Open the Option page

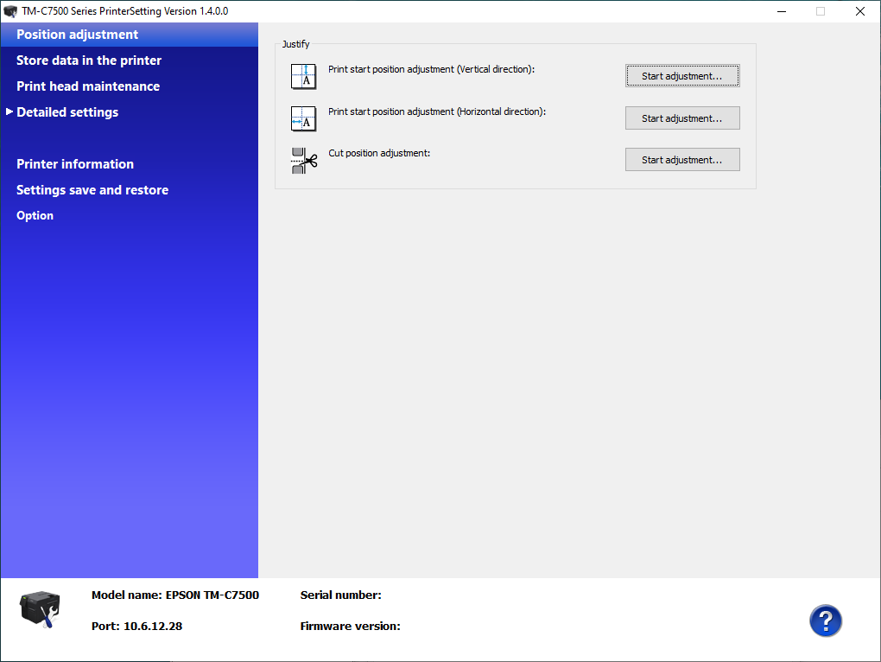coord(35,215)
